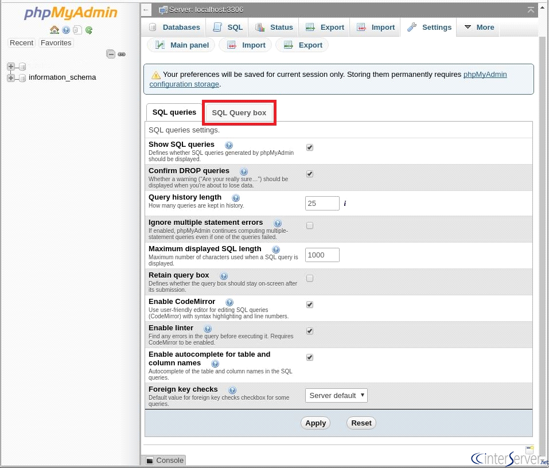The height and width of the screenshot is (468, 549).
Task: Click the Reset button
Action: [361, 423]
